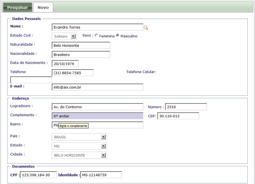Focus the CEP postal code field
This screenshot has height=184, width=255.
coord(178,116)
